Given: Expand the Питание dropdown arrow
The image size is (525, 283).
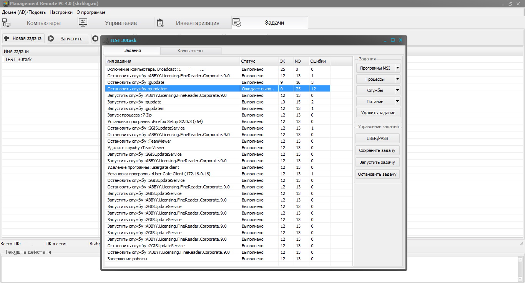Looking at the screenshot, I should click(397, 102).
